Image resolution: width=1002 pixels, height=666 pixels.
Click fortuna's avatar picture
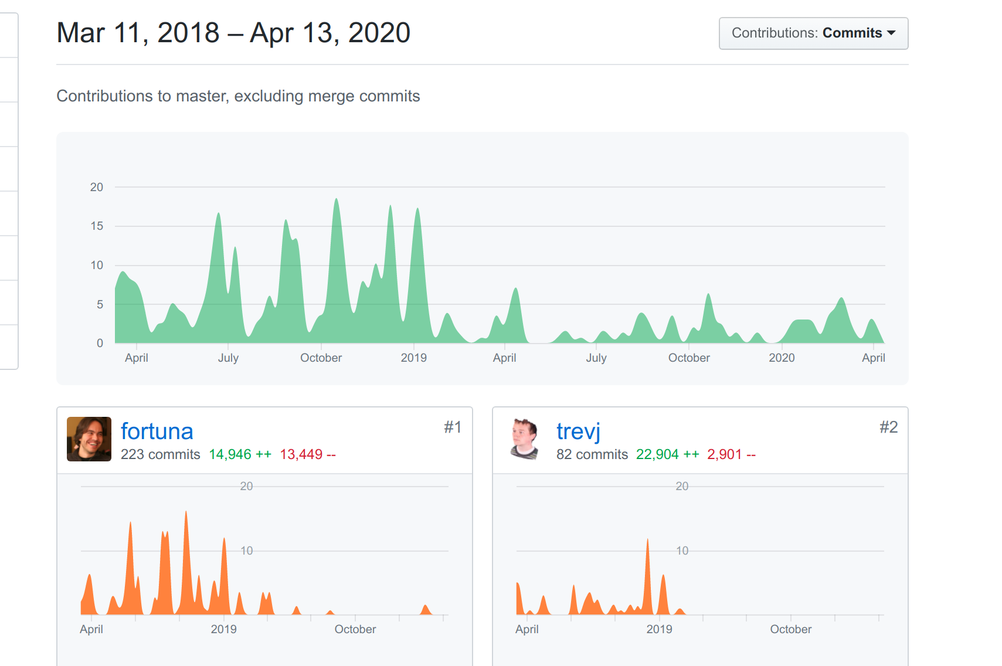point(89,439)
